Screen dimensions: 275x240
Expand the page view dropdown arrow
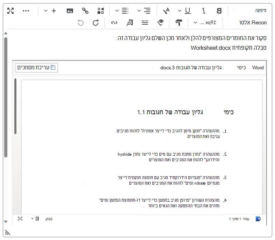point(32,219)
